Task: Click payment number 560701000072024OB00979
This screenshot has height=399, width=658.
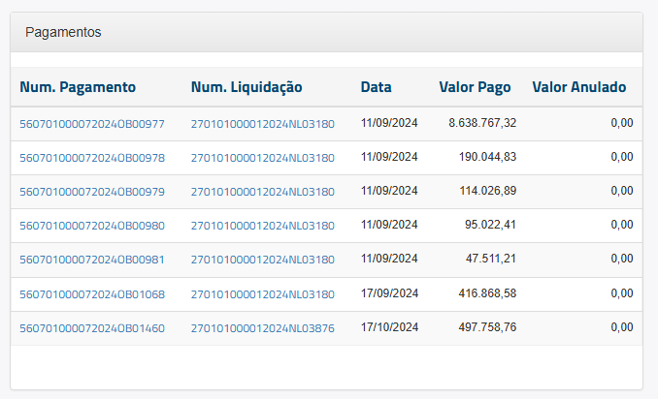Action: (x=92, y=192)
